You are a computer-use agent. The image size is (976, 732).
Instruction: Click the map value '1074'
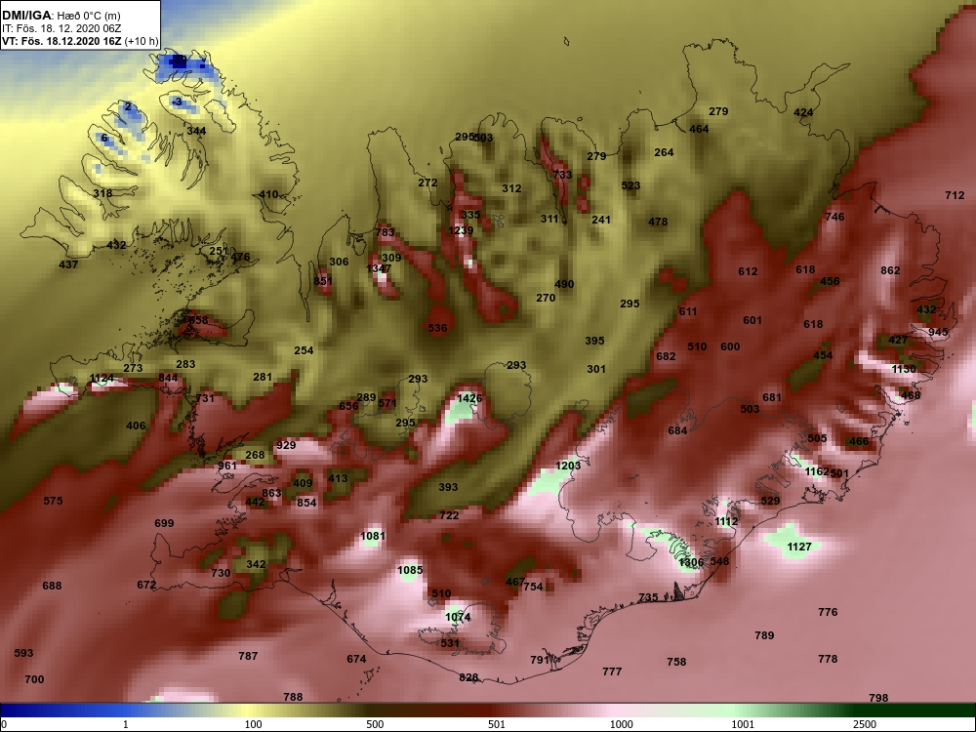coord(458,618)
